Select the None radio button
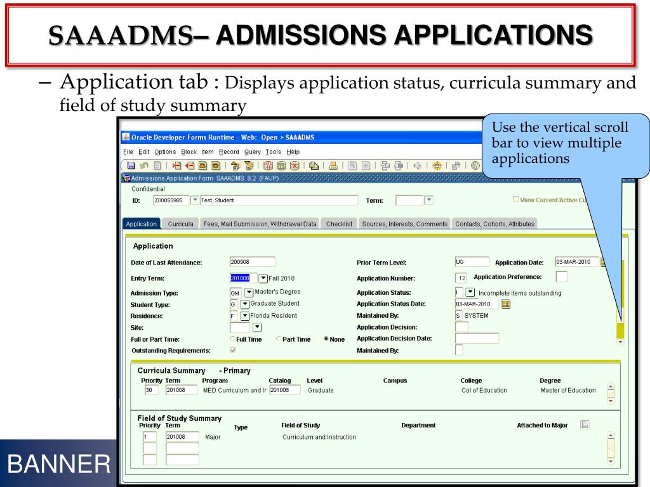The height and width of the screenshot is (487, 650). (326, 339)
